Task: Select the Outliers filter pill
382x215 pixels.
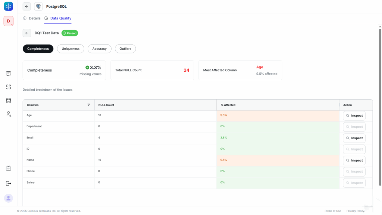Action: 125,49
